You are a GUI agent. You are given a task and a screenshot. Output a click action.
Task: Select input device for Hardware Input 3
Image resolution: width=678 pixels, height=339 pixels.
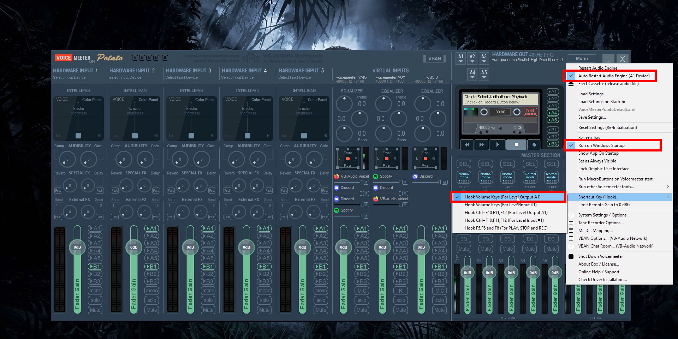coord(182,77)
